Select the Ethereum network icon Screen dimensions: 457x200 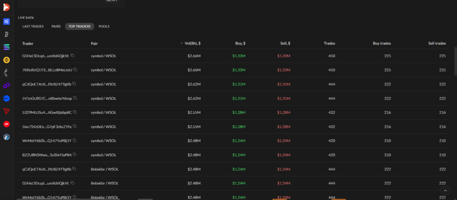point(6,73)
